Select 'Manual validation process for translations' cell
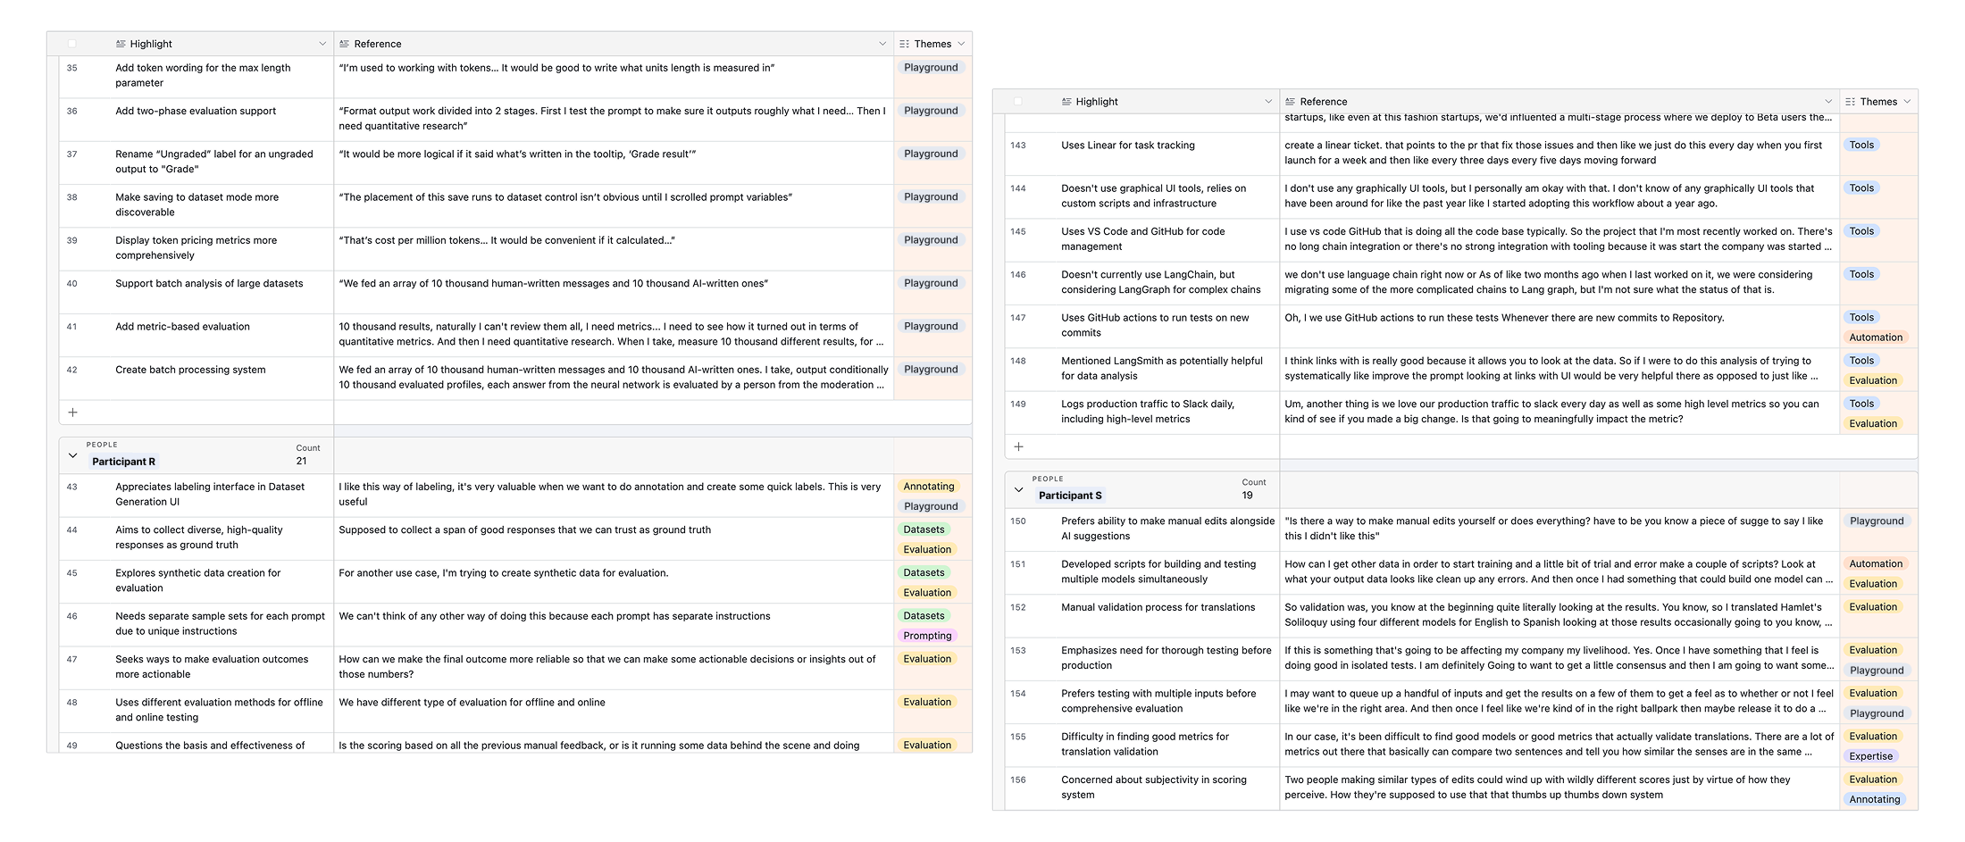This screenshot has width=1965, height=842. click(x=1167, y=616)
